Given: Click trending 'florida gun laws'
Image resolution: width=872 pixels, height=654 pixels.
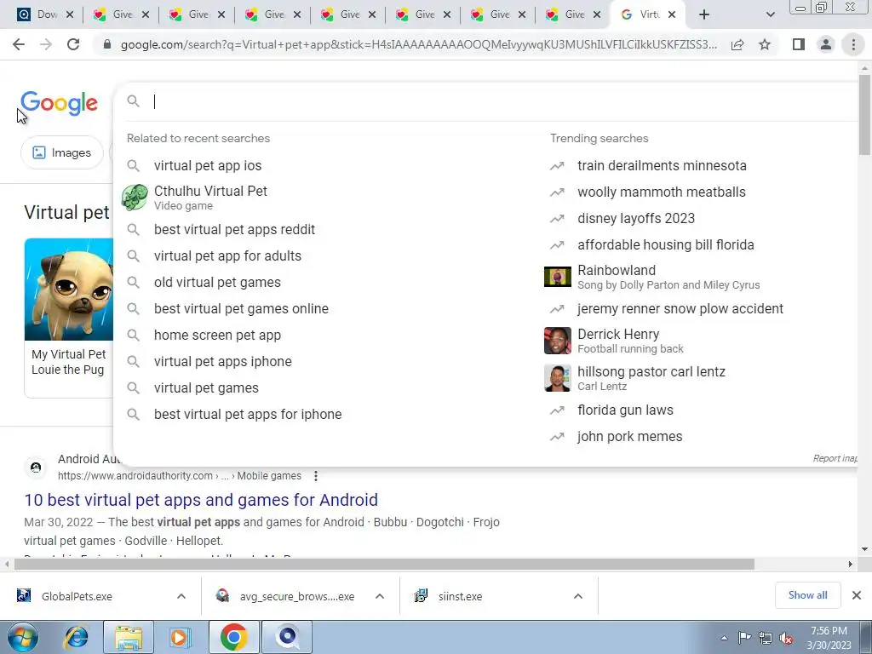Looking at the screenshot, I should point(625,410).
